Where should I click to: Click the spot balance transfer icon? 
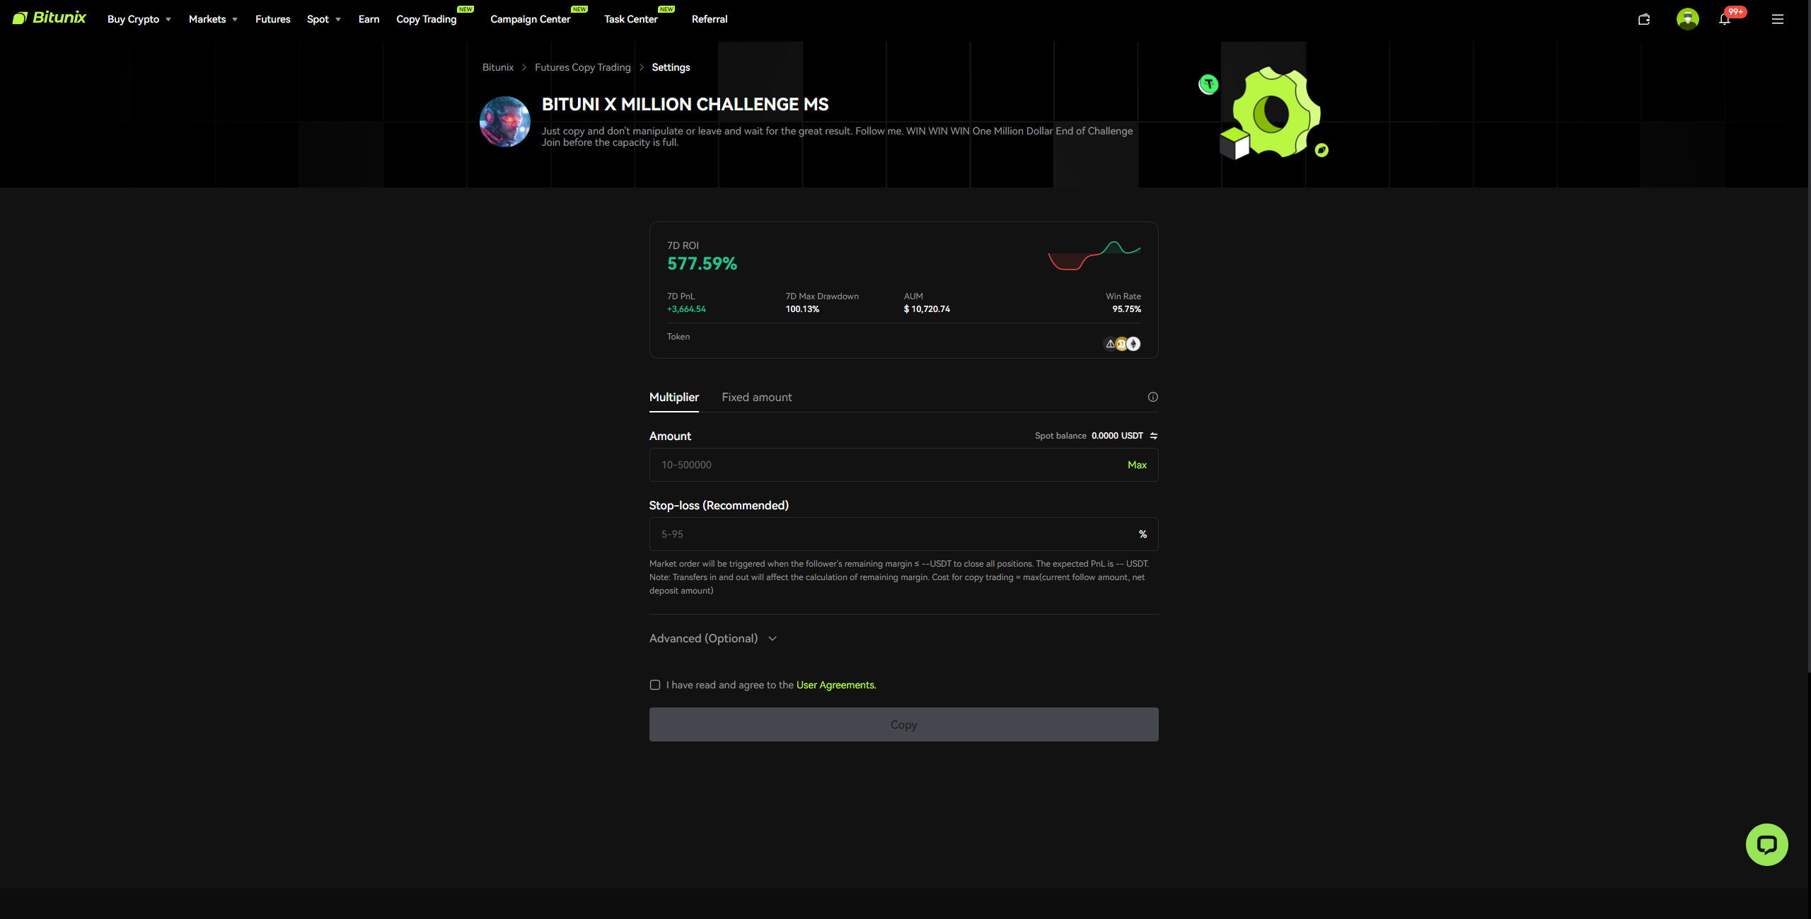pyautogui.click(x=1154, y=436)
